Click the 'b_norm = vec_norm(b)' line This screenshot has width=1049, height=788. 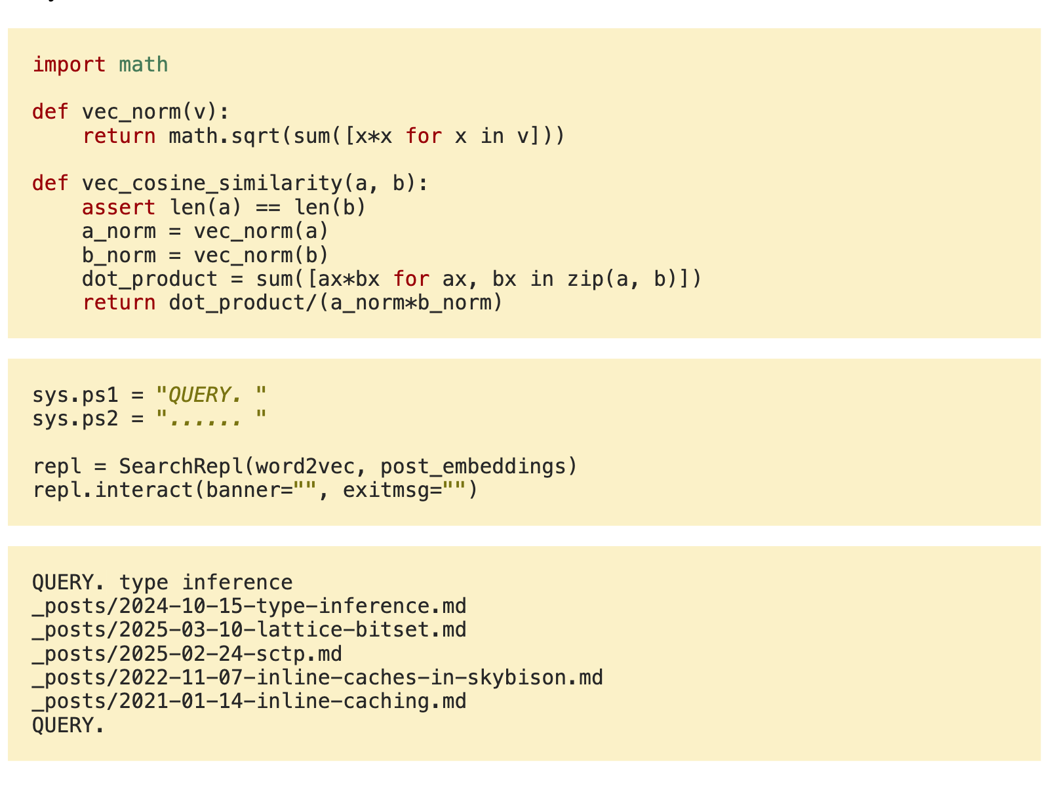click(205, 255)
